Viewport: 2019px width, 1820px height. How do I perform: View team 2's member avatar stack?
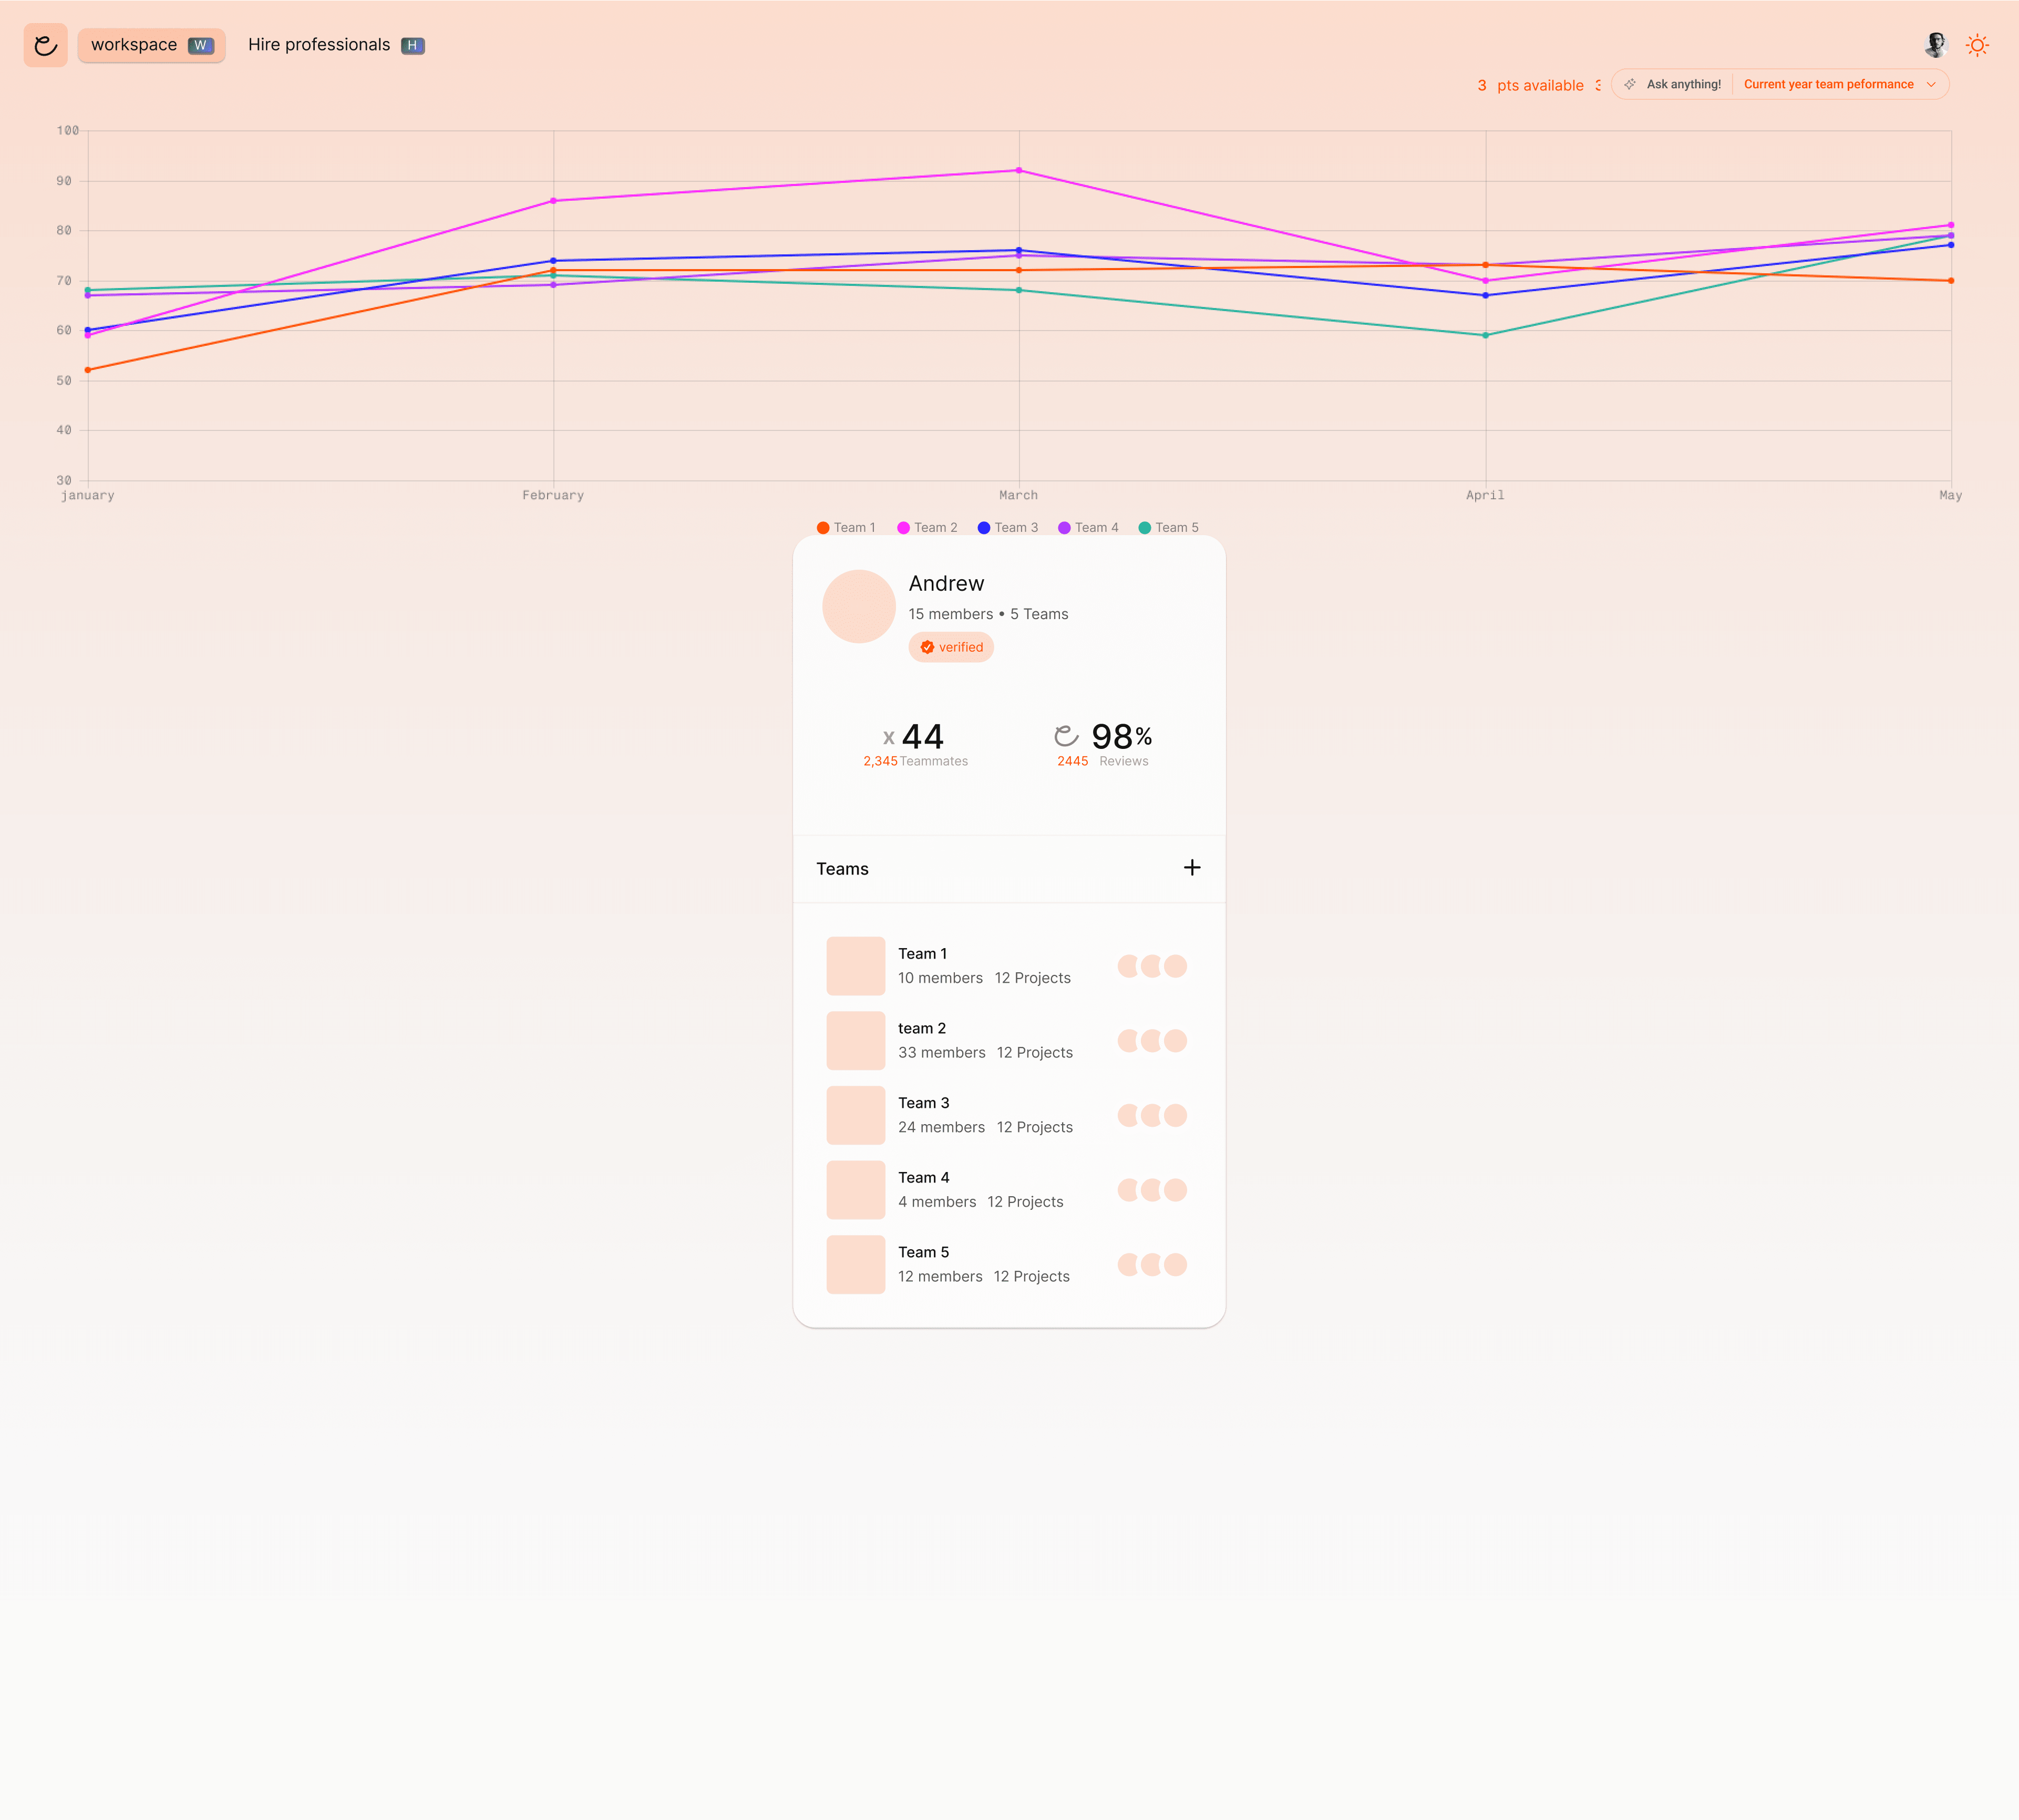[1152, 1041]
